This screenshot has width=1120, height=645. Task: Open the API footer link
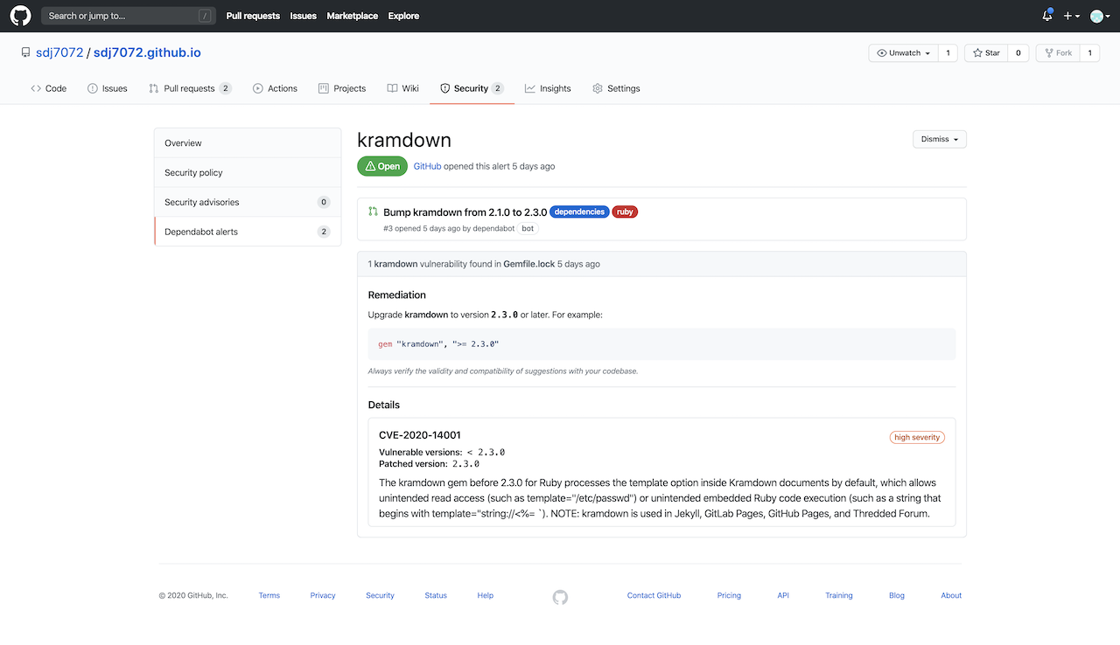coord(783,595)
